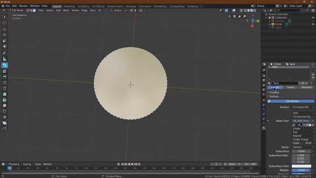Enable vertex select mode
The image size is (316, 178).
(28, 10)
